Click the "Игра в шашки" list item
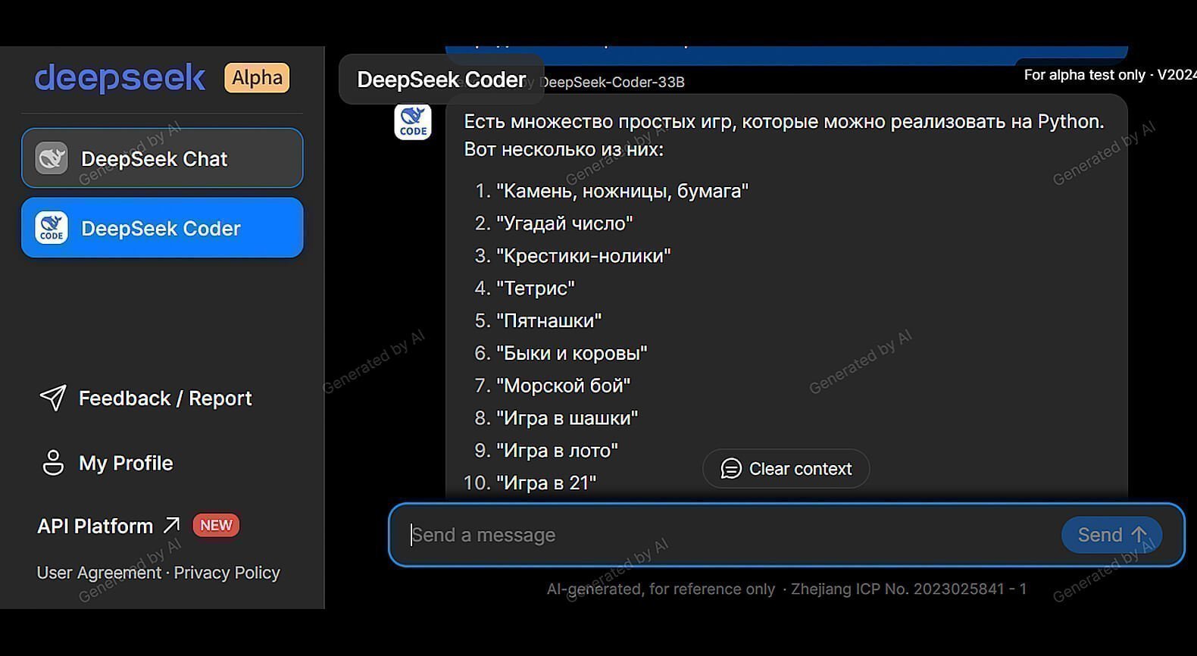 [x=567, y=419]
